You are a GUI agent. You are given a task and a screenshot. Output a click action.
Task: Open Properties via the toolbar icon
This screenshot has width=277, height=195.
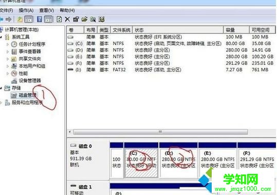click(76, 19)
